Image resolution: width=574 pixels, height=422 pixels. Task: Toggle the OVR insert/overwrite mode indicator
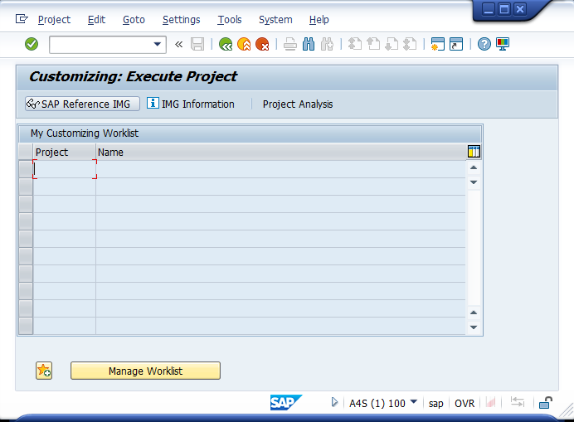[x=465, y=403]
